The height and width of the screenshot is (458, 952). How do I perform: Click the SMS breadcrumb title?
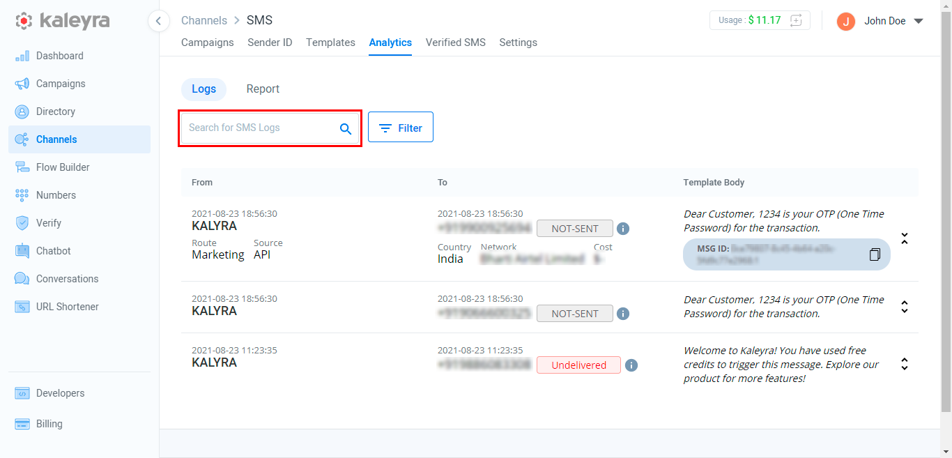[259, 20]
